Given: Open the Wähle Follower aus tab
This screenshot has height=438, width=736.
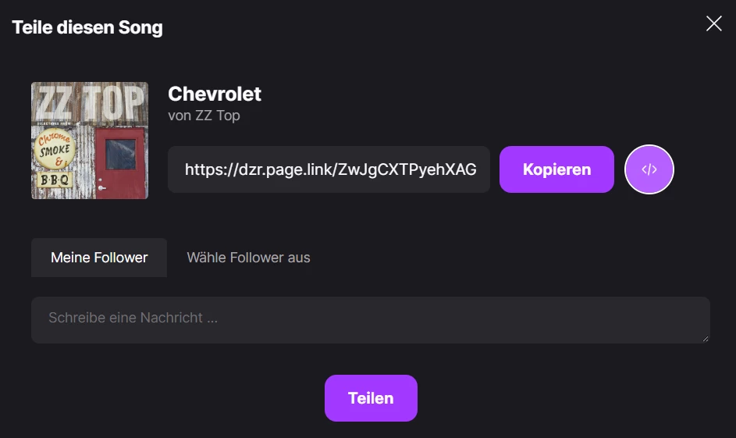Looking at the screenshot, I should 248,258.
